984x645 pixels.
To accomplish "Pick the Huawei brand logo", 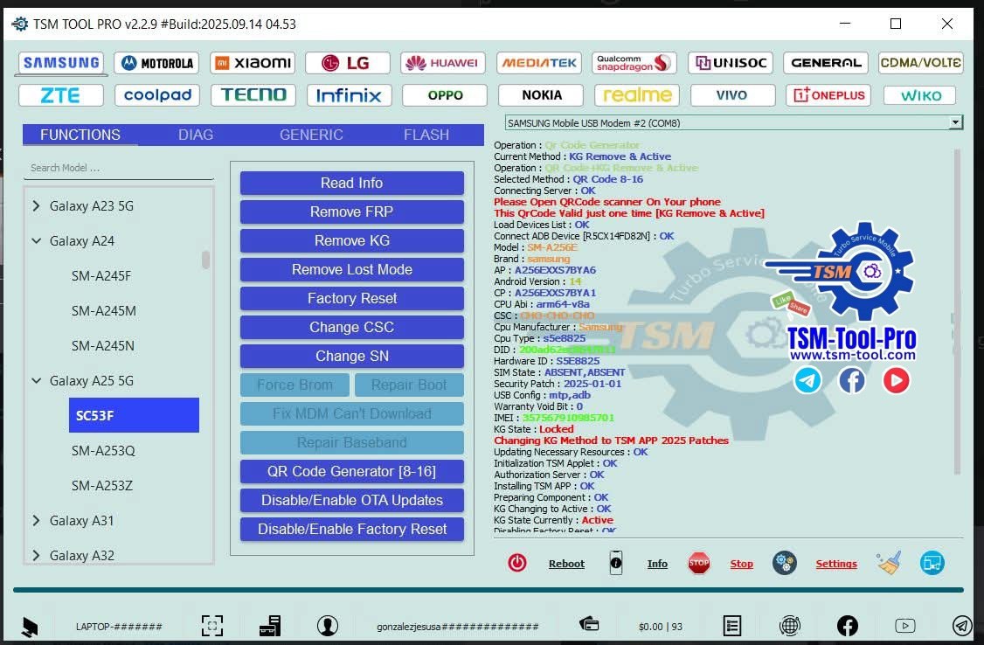I will (x=443, y=63).
